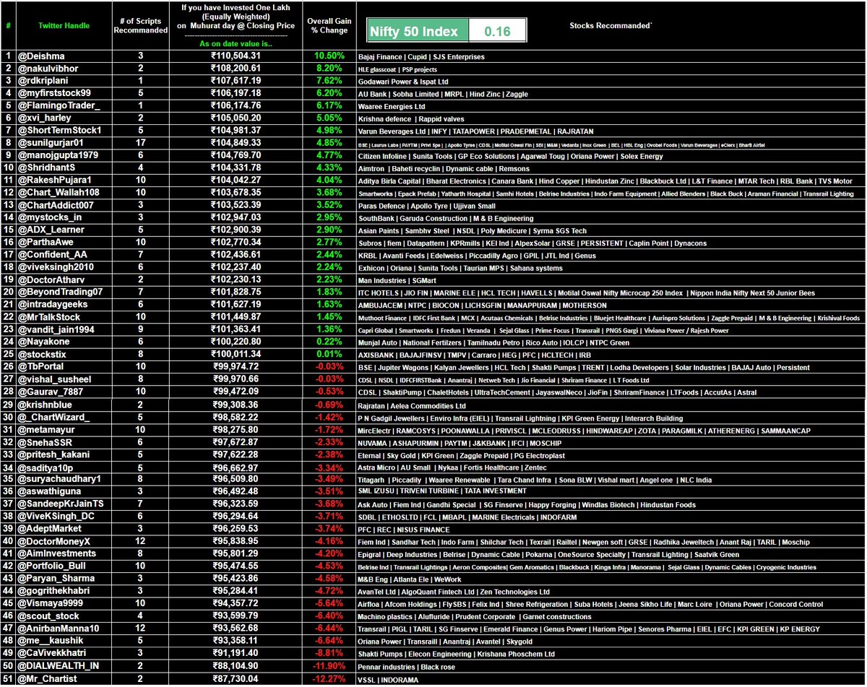Click the Twitter Handle column header
Screen dimensions: 867x687
pos(64,26)
